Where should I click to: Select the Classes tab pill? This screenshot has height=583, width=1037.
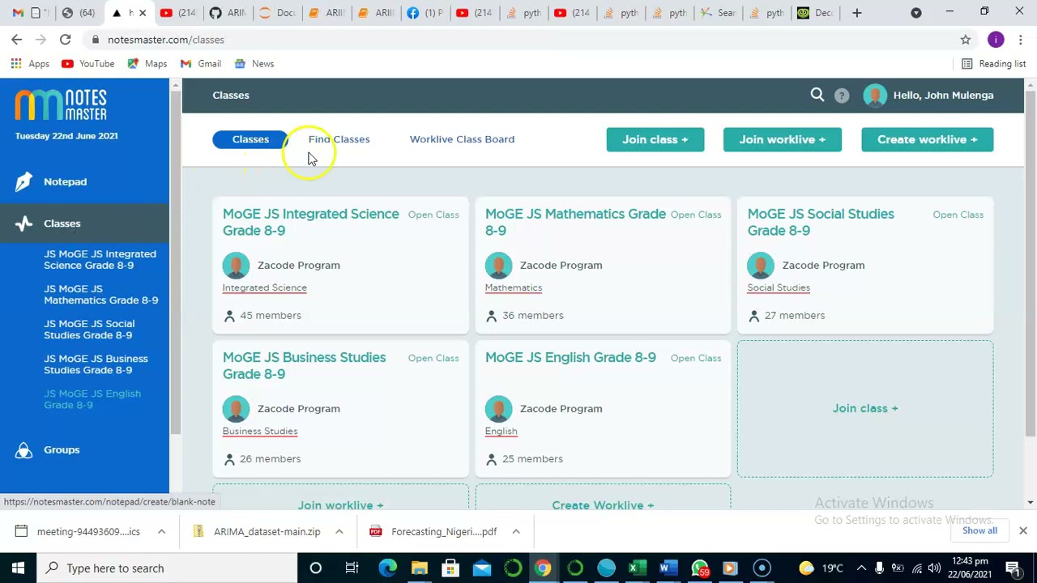250,139
